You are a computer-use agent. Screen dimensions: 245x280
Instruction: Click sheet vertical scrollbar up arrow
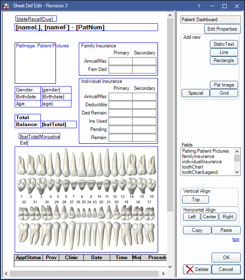coord(170,16)
